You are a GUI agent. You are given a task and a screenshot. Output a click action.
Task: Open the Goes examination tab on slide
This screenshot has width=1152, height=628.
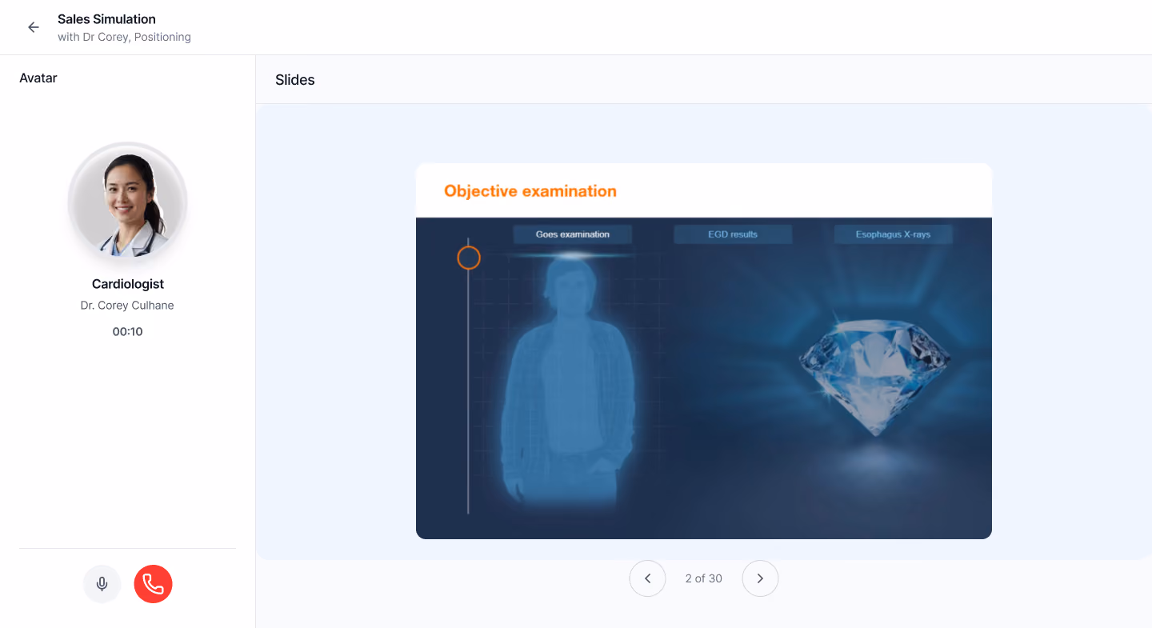[573, 234]
